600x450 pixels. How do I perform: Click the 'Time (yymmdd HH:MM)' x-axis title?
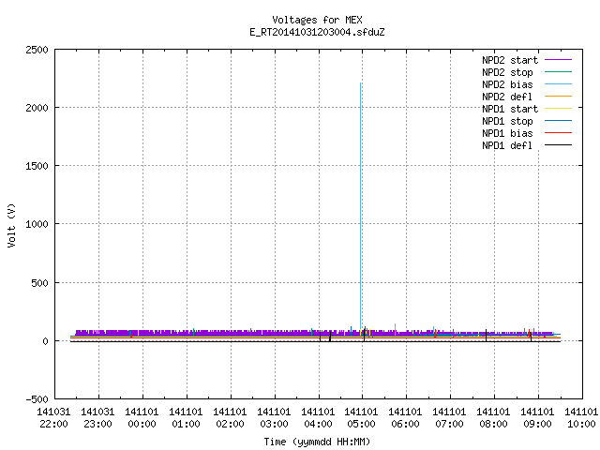[x=317, y=442]
